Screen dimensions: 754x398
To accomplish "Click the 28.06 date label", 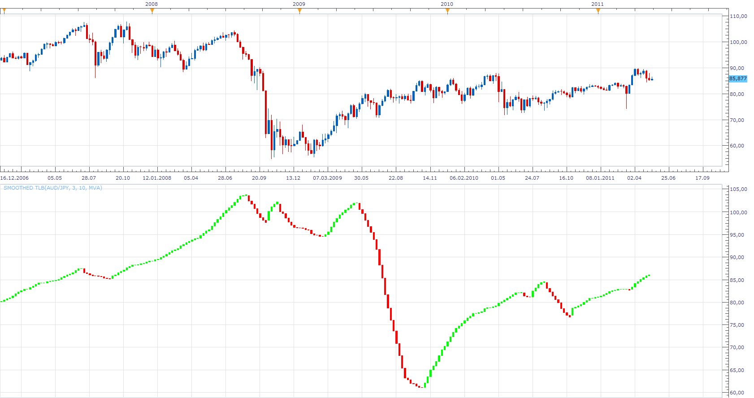I will click(225, 178).
